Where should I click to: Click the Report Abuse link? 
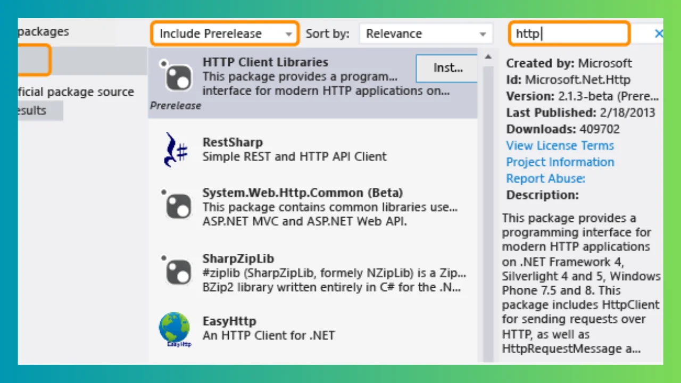click(x=545, y=178)
